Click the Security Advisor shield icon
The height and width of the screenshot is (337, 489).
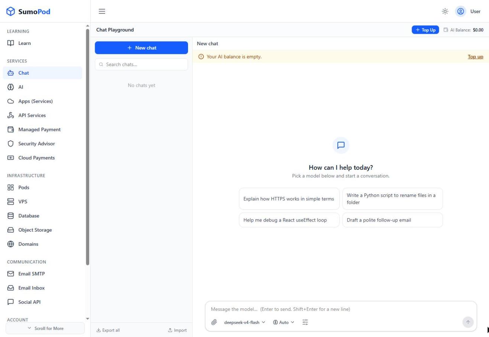pos(11,143)
